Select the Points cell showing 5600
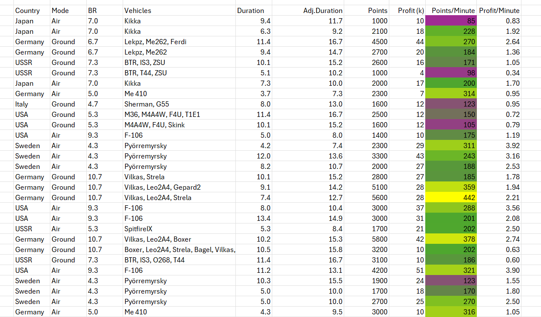The height and width of the screenshot is (317, 541). coord(367,197)
